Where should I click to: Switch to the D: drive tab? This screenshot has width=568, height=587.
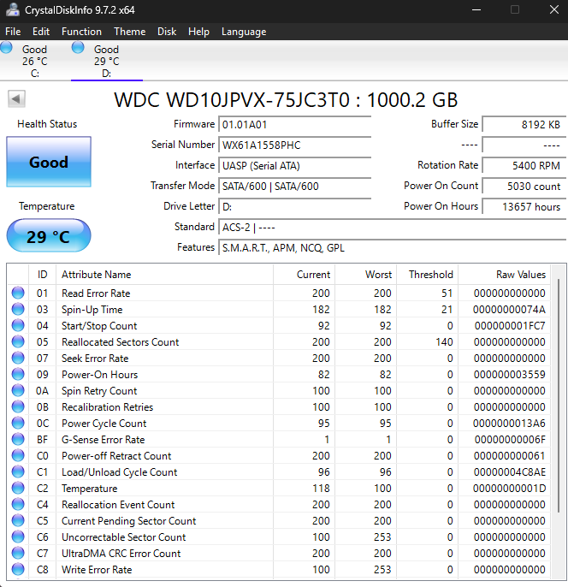click(107, 61)
